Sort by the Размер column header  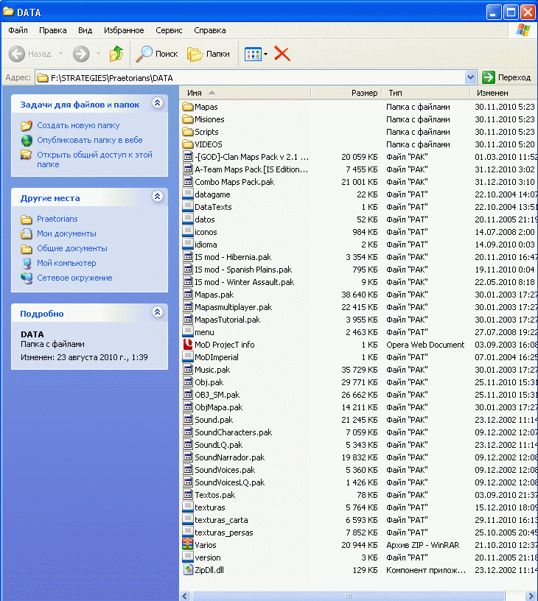(x=346, y=93)
